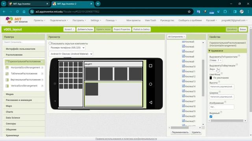Click the ГоризонтальноеРасположение palette icon

7,61
